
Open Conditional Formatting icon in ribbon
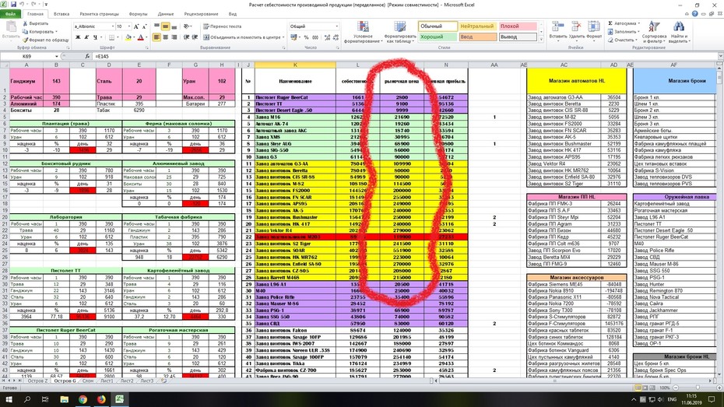click(363, 27)
